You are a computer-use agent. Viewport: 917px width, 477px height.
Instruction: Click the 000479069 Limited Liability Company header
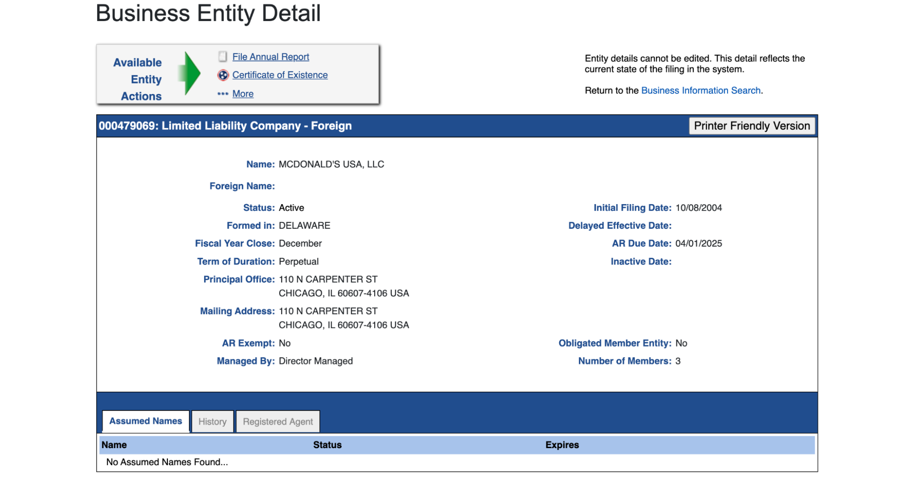(x=225, y=126)
